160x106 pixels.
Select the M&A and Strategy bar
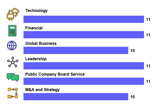tap(76, 97)
